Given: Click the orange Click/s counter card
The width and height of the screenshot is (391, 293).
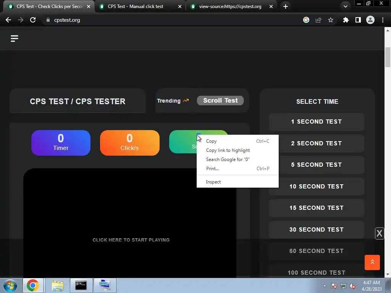Looking at the screenshot, I should point(130,143).
